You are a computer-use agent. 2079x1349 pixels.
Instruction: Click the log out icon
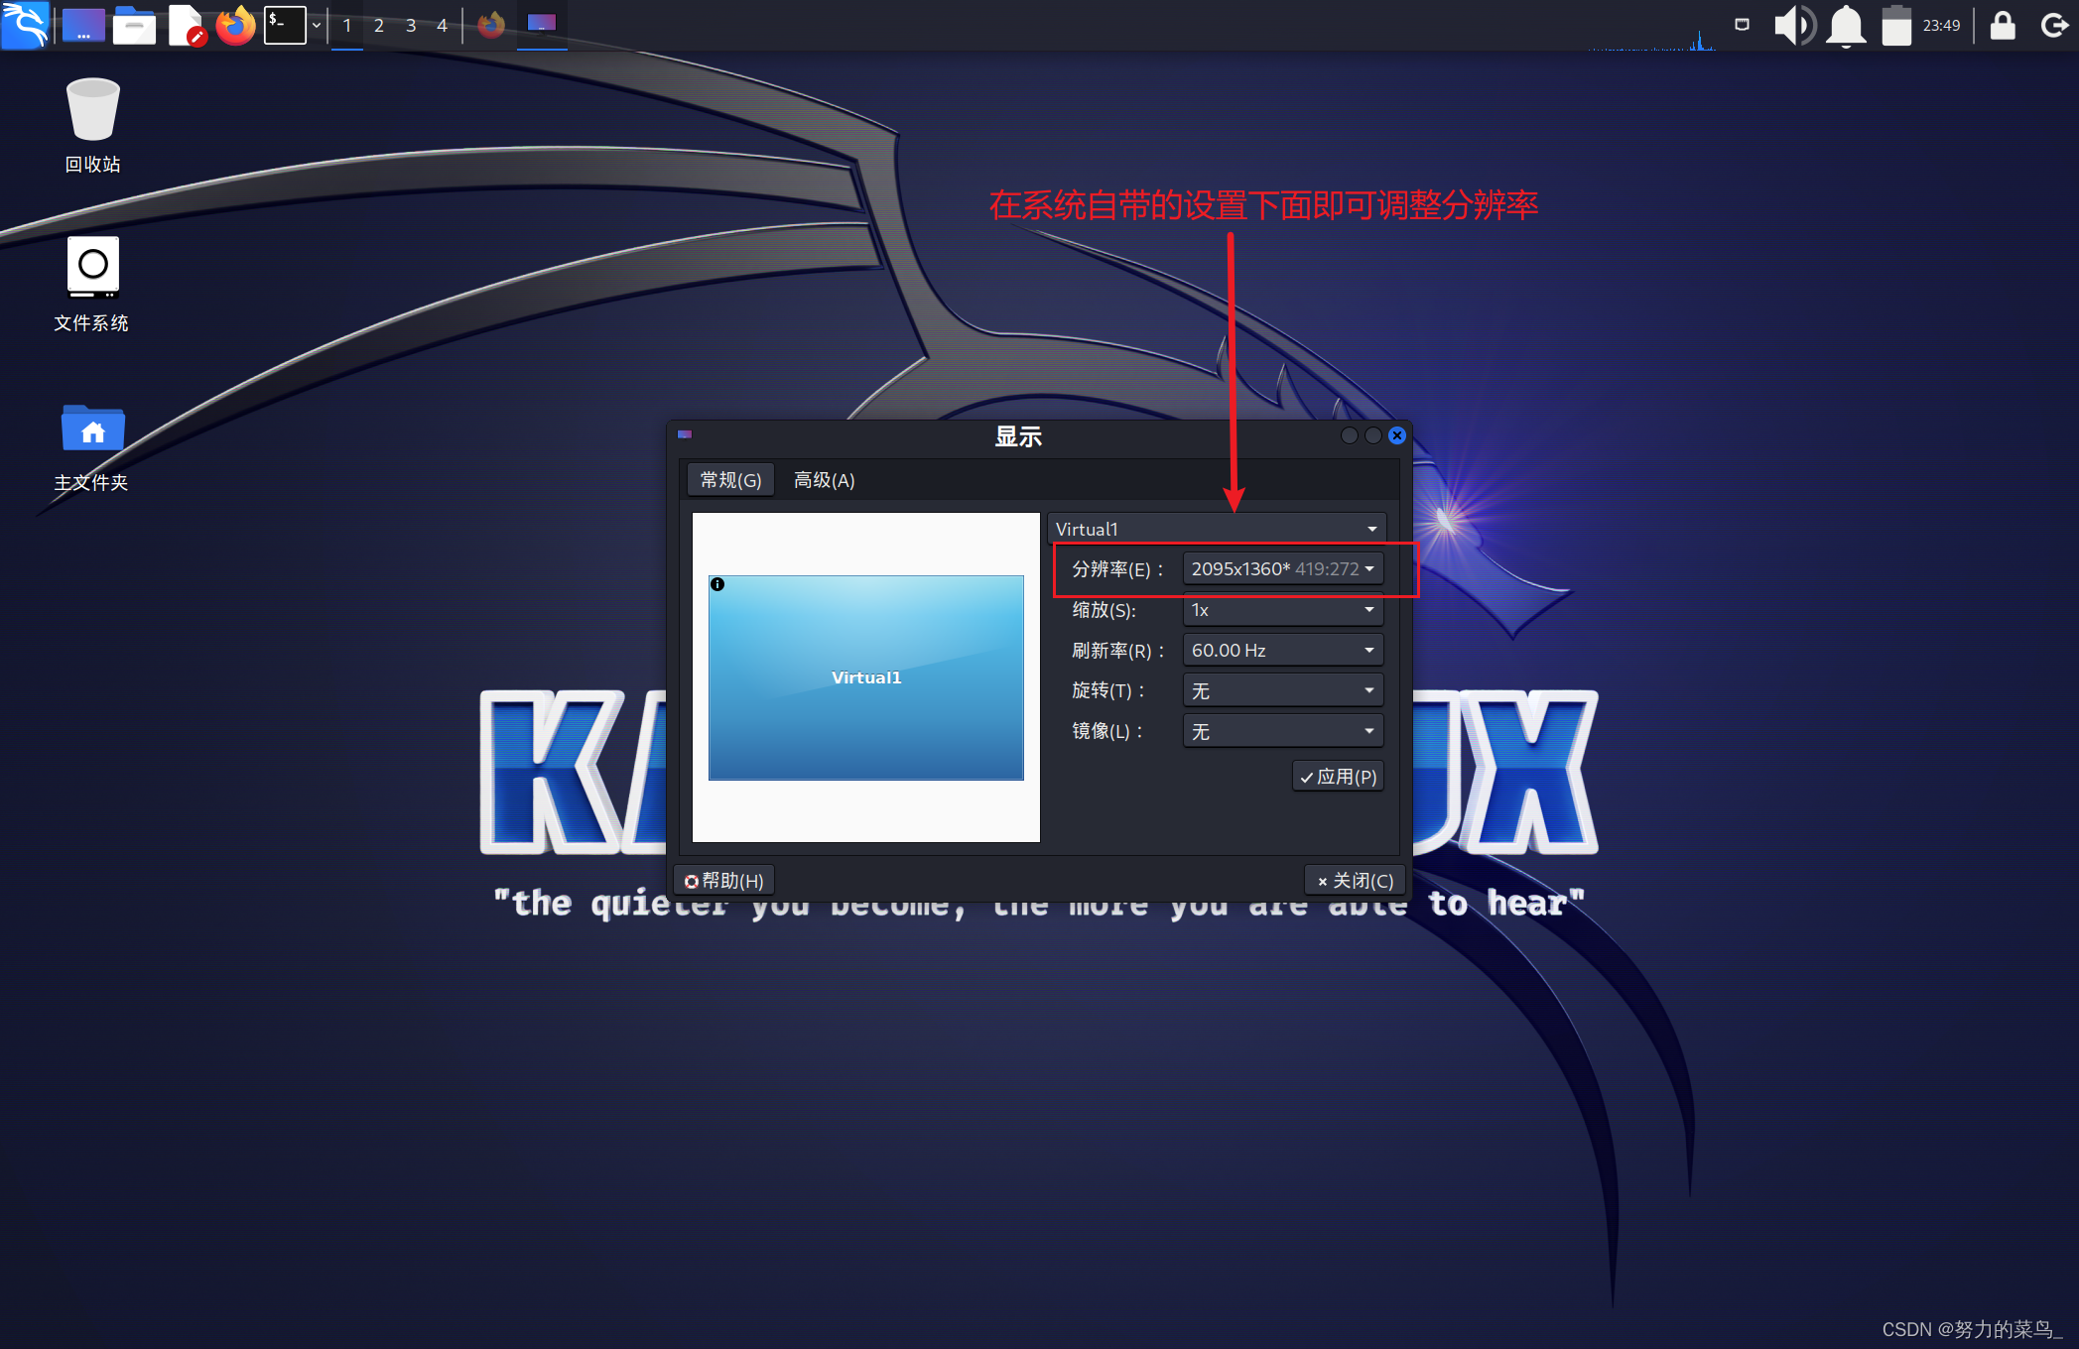click(x=2053, y=25)
